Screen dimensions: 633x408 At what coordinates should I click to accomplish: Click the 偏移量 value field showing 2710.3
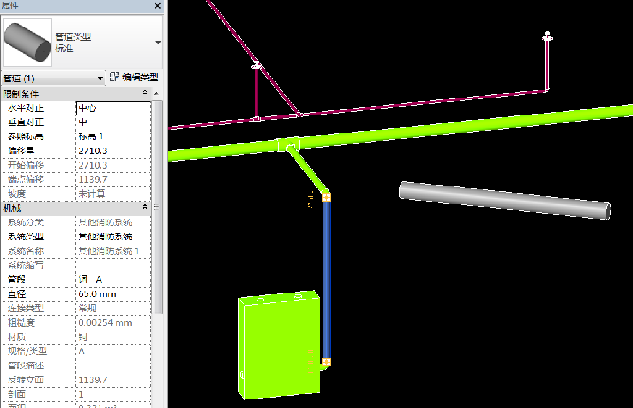tap(113, 151)
